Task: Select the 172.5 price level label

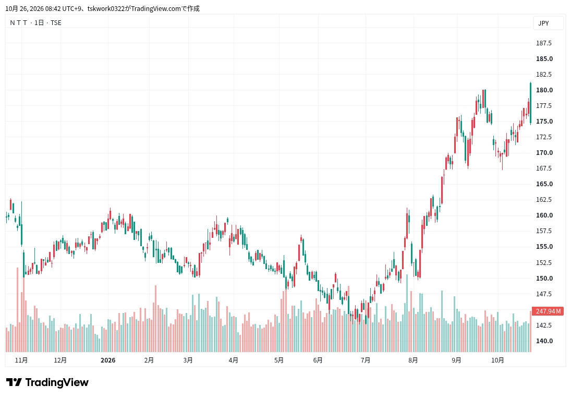Action: [x=544, y=137]
